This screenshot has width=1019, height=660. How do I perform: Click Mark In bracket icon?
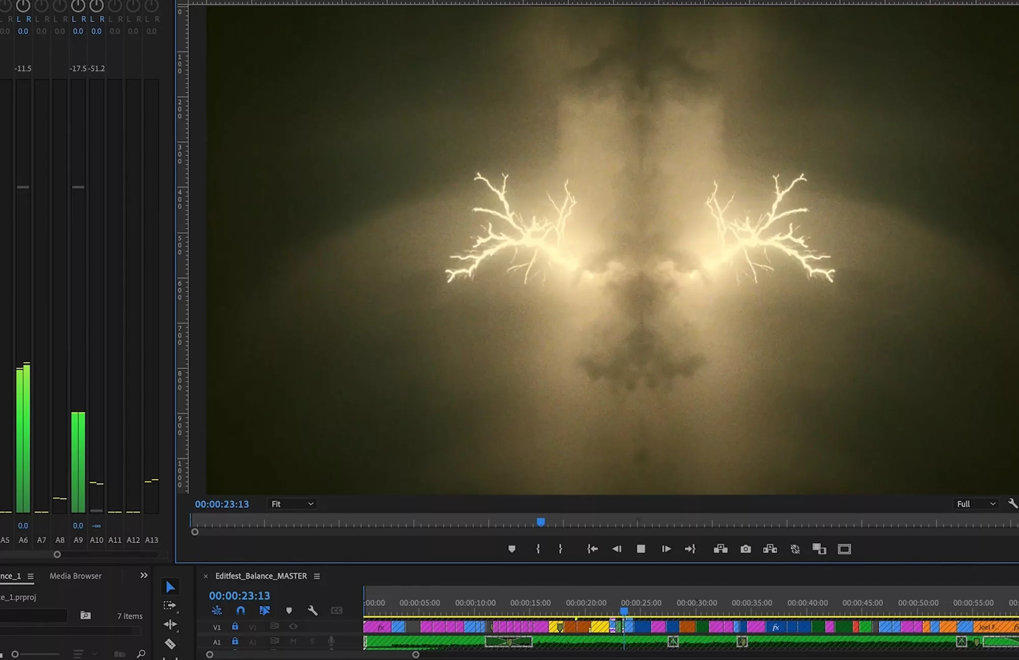pyautogui.click(x=538, y=549)
